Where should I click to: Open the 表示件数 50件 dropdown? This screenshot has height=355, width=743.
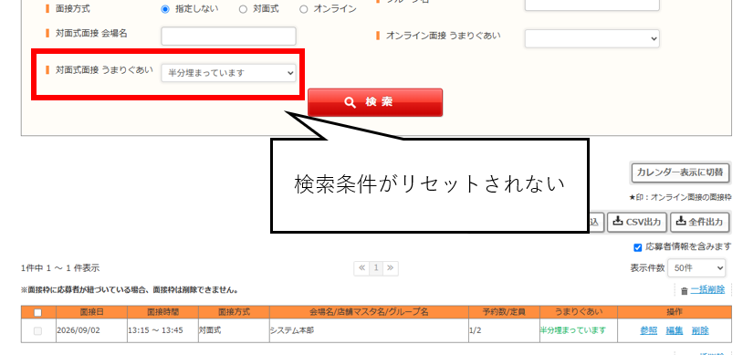696,267
